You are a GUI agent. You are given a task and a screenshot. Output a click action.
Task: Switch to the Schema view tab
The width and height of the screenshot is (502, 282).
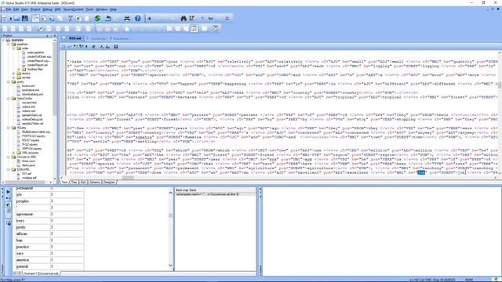coord(95,182)
